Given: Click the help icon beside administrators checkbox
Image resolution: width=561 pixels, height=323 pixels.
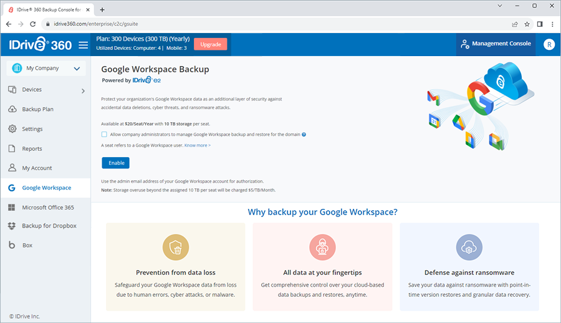Looking at the screenshot, I should pyautogui.click(x=304, y=135).
